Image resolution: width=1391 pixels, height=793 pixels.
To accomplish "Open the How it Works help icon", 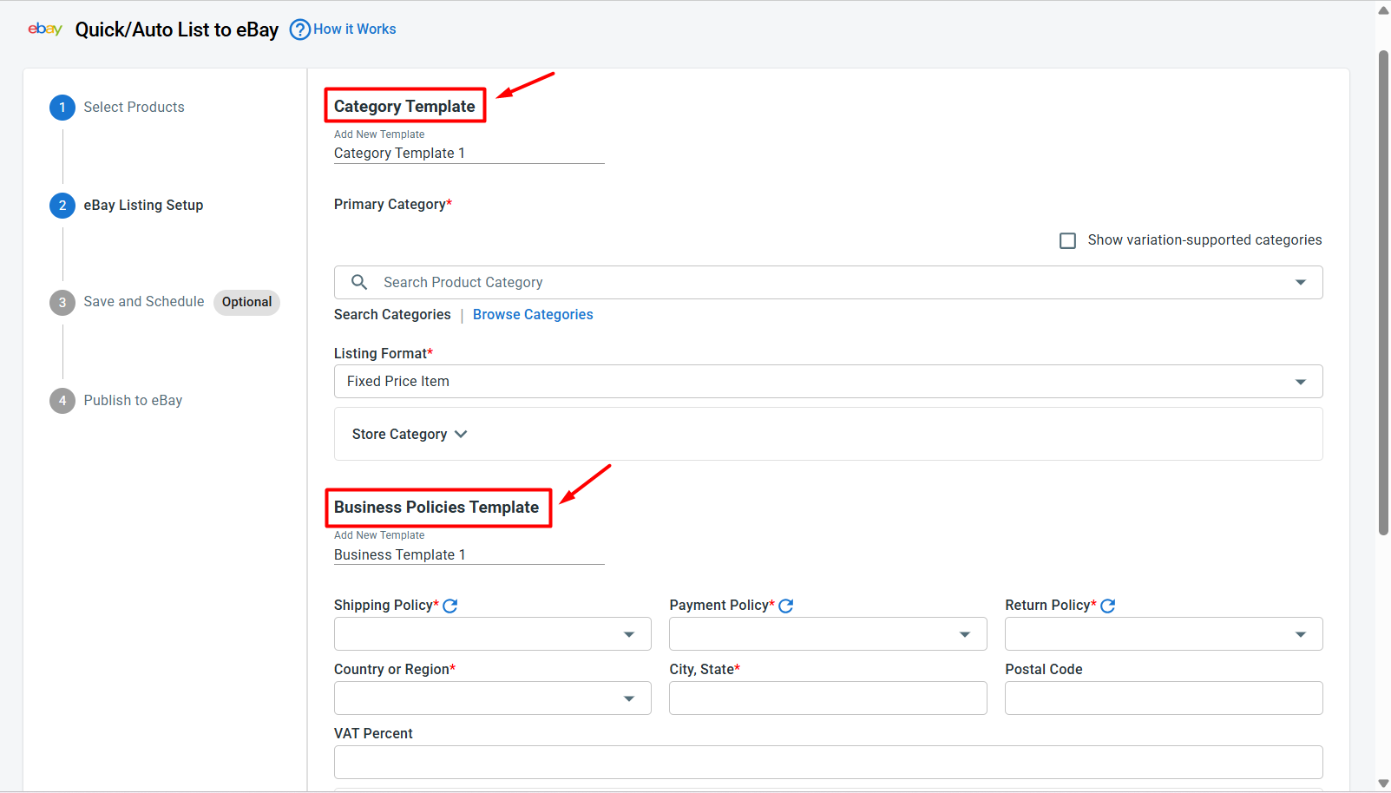I will click(299, 29).
